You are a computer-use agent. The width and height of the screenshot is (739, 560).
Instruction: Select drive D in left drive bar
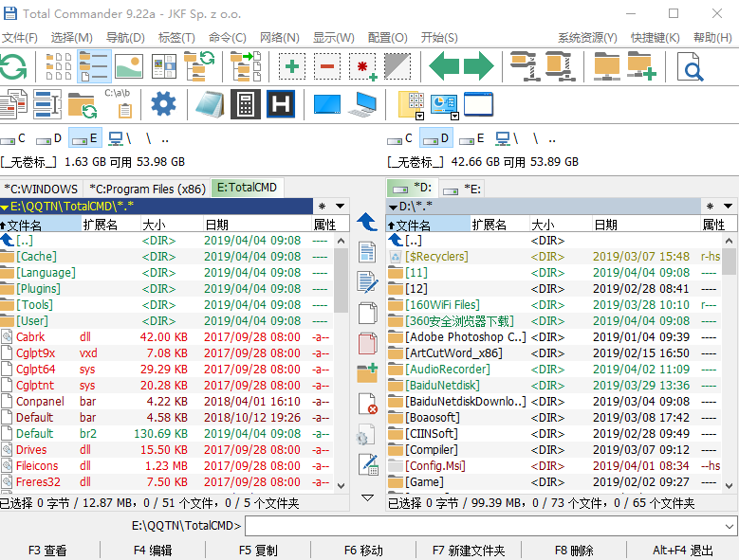pyautogui.click(x=49, y=138)
